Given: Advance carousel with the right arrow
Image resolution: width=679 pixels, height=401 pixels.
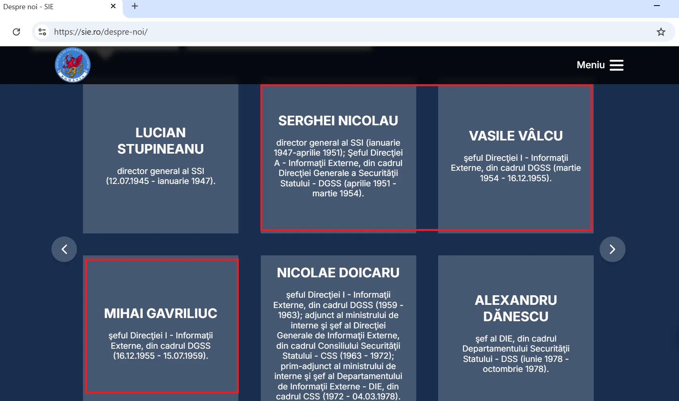Looking at the screenshot, I should coord(612,249).
